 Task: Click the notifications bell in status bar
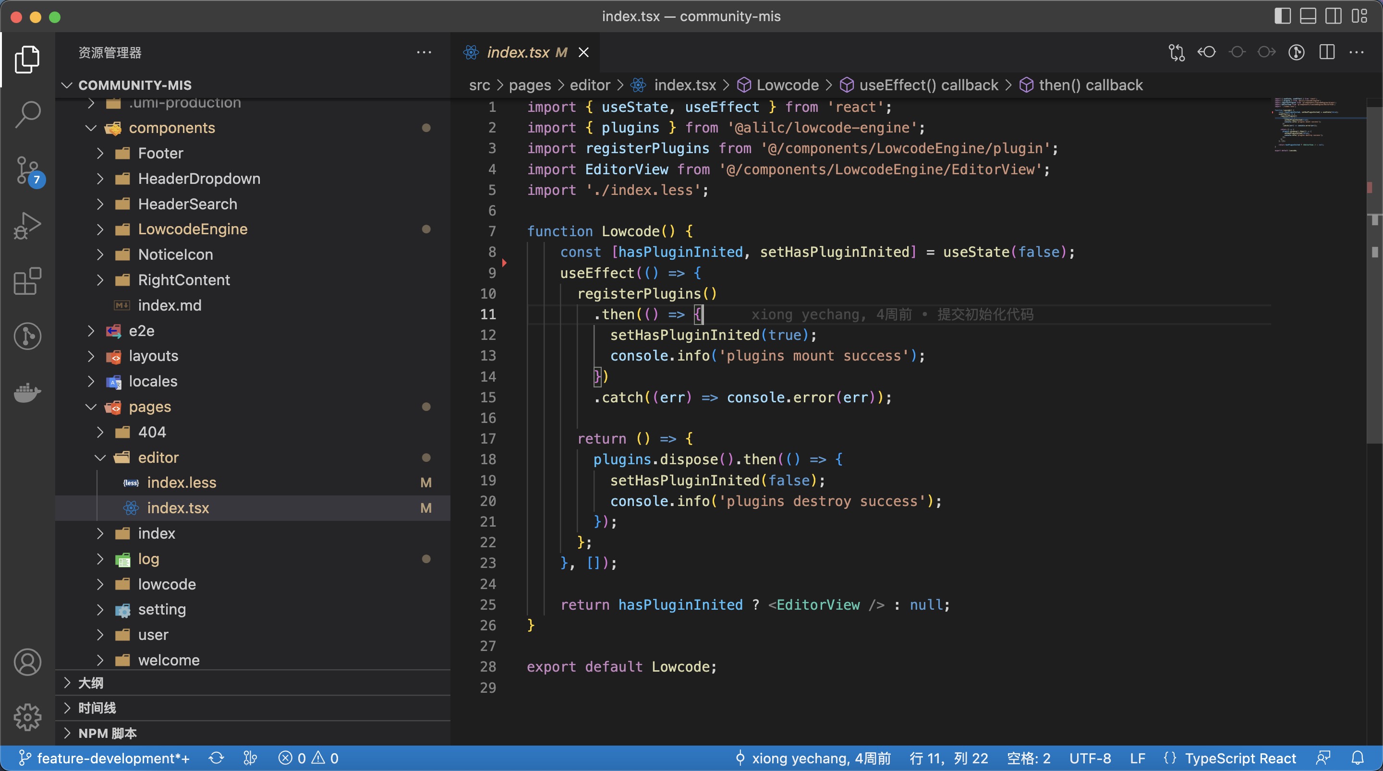1358,758
